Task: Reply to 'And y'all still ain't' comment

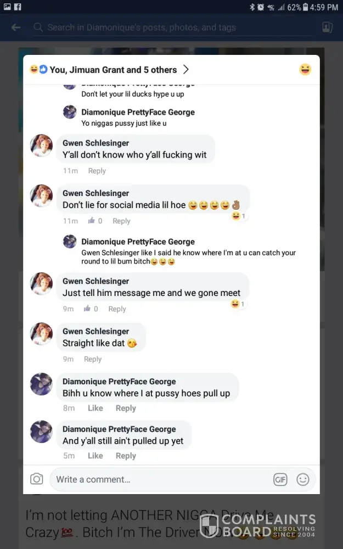Action: point(126,456)
